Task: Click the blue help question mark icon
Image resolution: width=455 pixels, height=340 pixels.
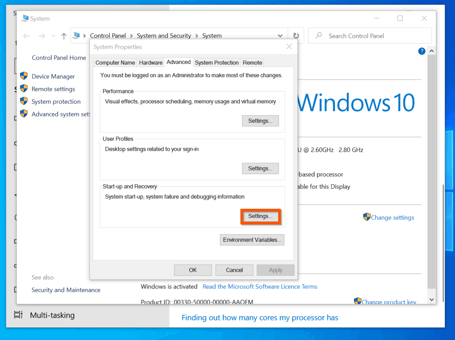Action: (421, 51)
